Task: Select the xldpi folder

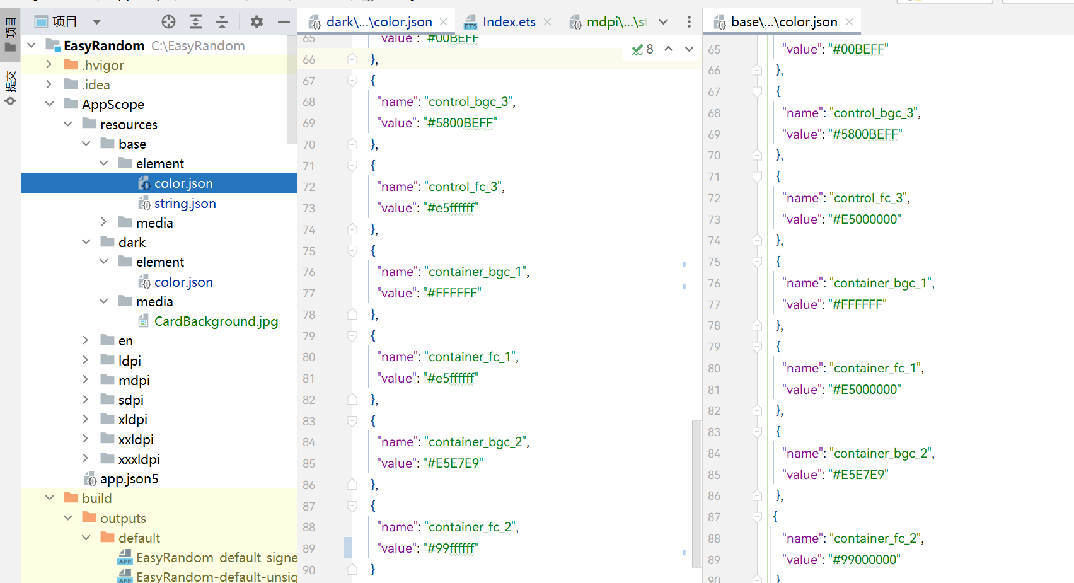Action: point(132,419)
